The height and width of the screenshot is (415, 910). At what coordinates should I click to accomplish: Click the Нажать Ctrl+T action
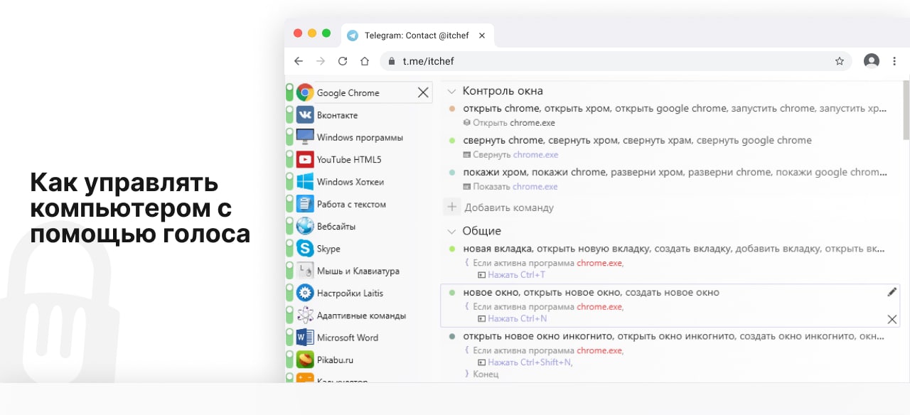tap(511, 275)
